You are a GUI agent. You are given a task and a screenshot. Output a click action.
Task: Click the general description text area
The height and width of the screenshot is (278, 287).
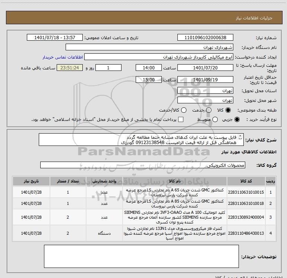pyautogui.click(x=141, y=140)
